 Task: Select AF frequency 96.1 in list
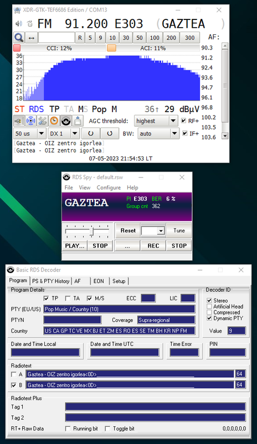[207, 98]
